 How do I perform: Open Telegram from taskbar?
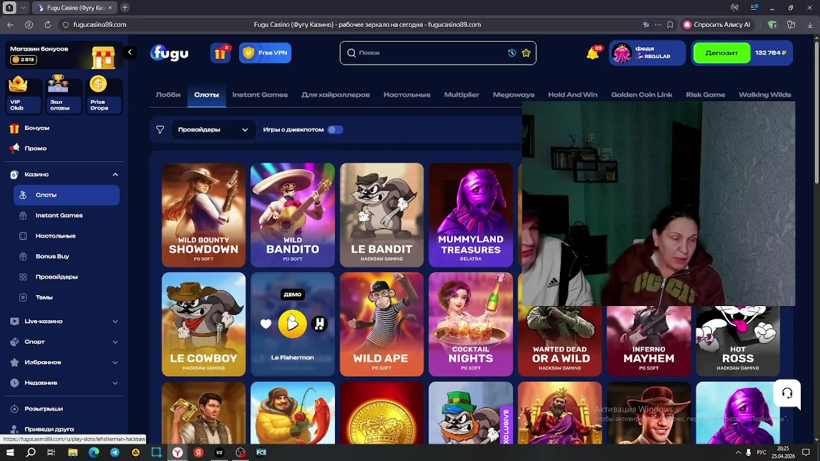pyautogui.click(x=115, y=452)
